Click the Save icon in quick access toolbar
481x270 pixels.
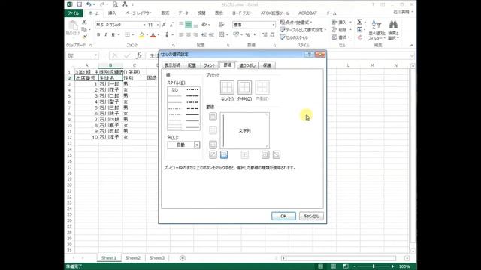[x=79, y=4]
